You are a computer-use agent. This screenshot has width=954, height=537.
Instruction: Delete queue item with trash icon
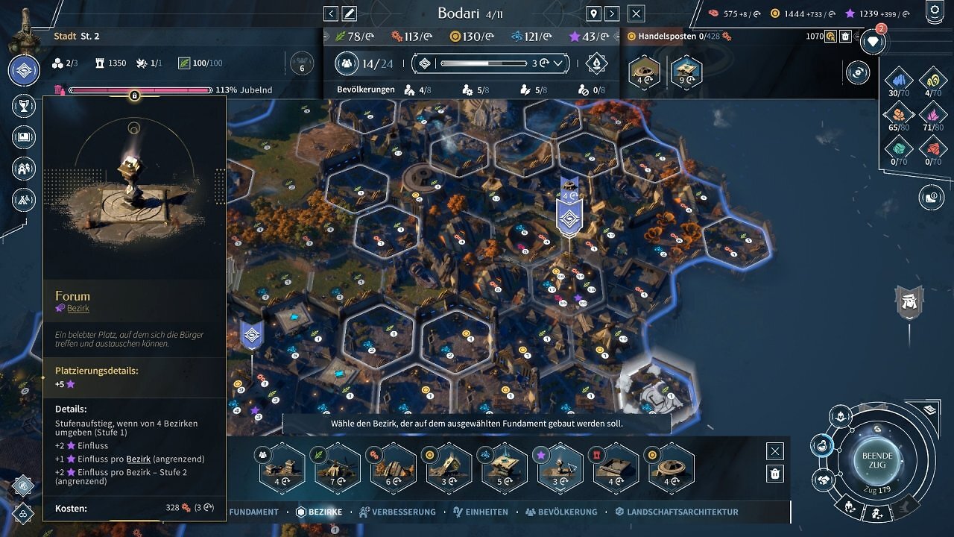point(845,36)
